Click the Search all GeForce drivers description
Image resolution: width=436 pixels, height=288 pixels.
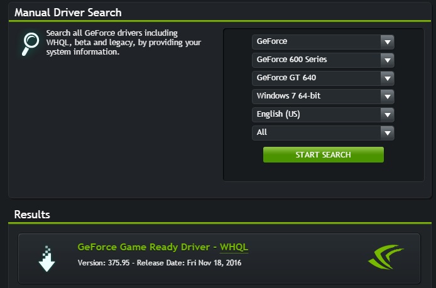pyautogui.click(x=124, y=43)
